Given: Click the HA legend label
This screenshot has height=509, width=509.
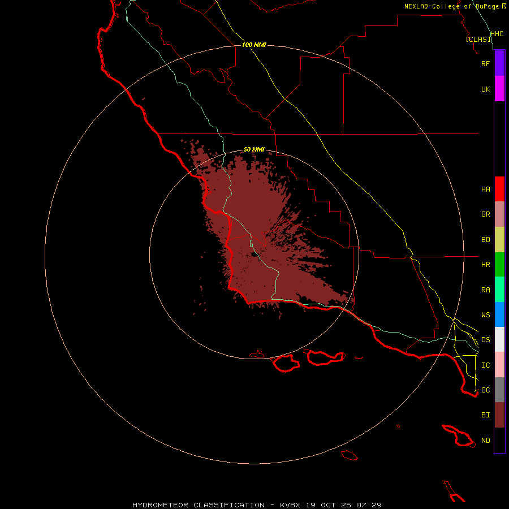Looking at the screenshot, I should point(485,189).
